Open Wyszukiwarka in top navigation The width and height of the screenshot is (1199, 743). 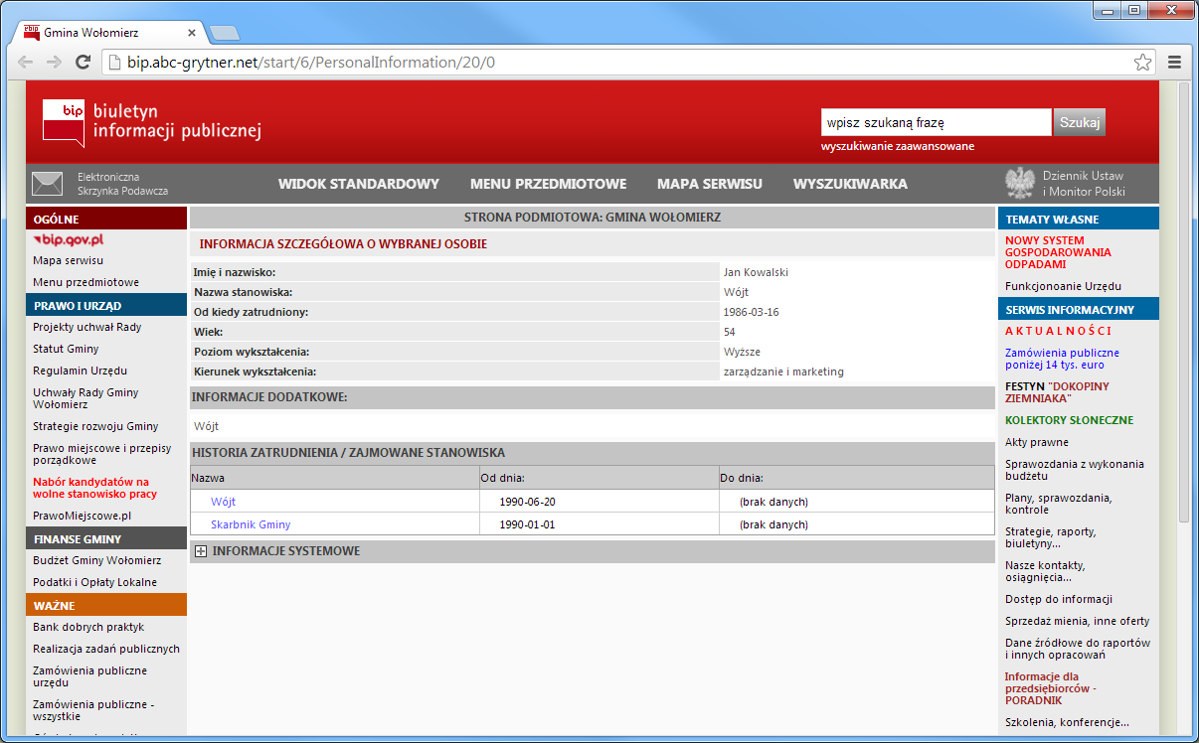[850, 184]
